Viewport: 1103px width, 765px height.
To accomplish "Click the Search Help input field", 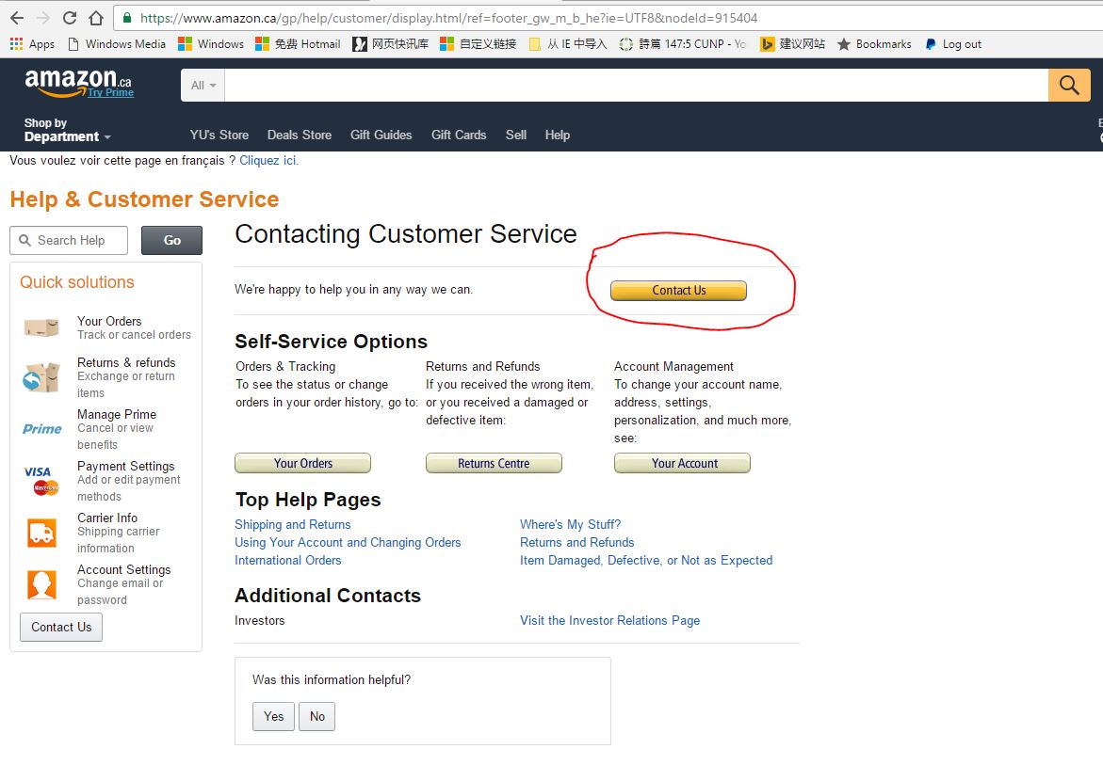I will point(69,240).
